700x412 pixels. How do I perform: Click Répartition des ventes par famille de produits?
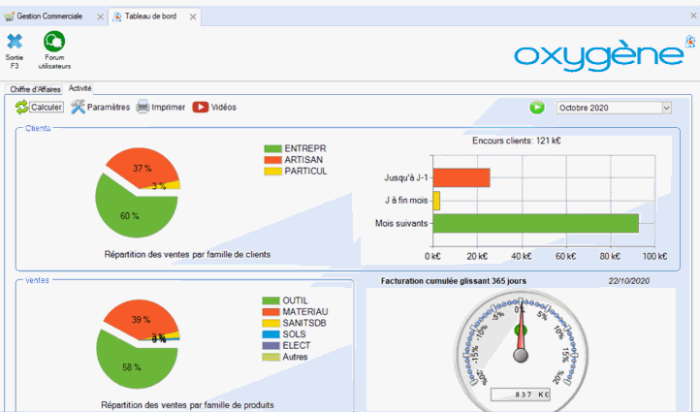coord(187,405)
